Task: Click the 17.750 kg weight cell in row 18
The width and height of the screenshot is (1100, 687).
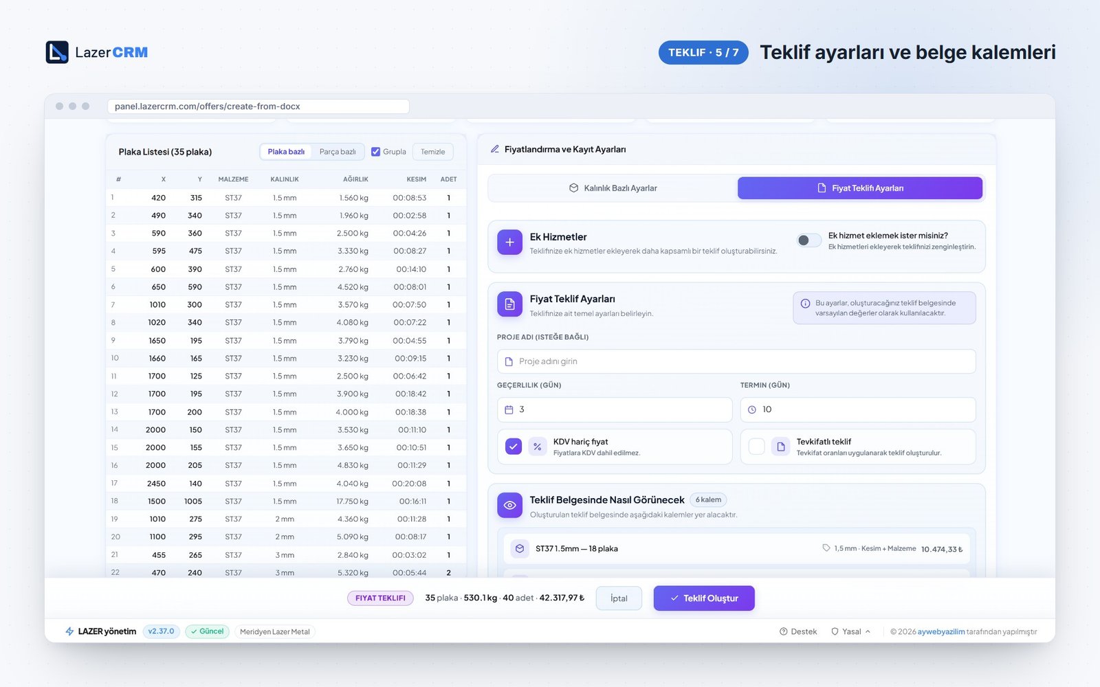Action: [x=352, y=502]
